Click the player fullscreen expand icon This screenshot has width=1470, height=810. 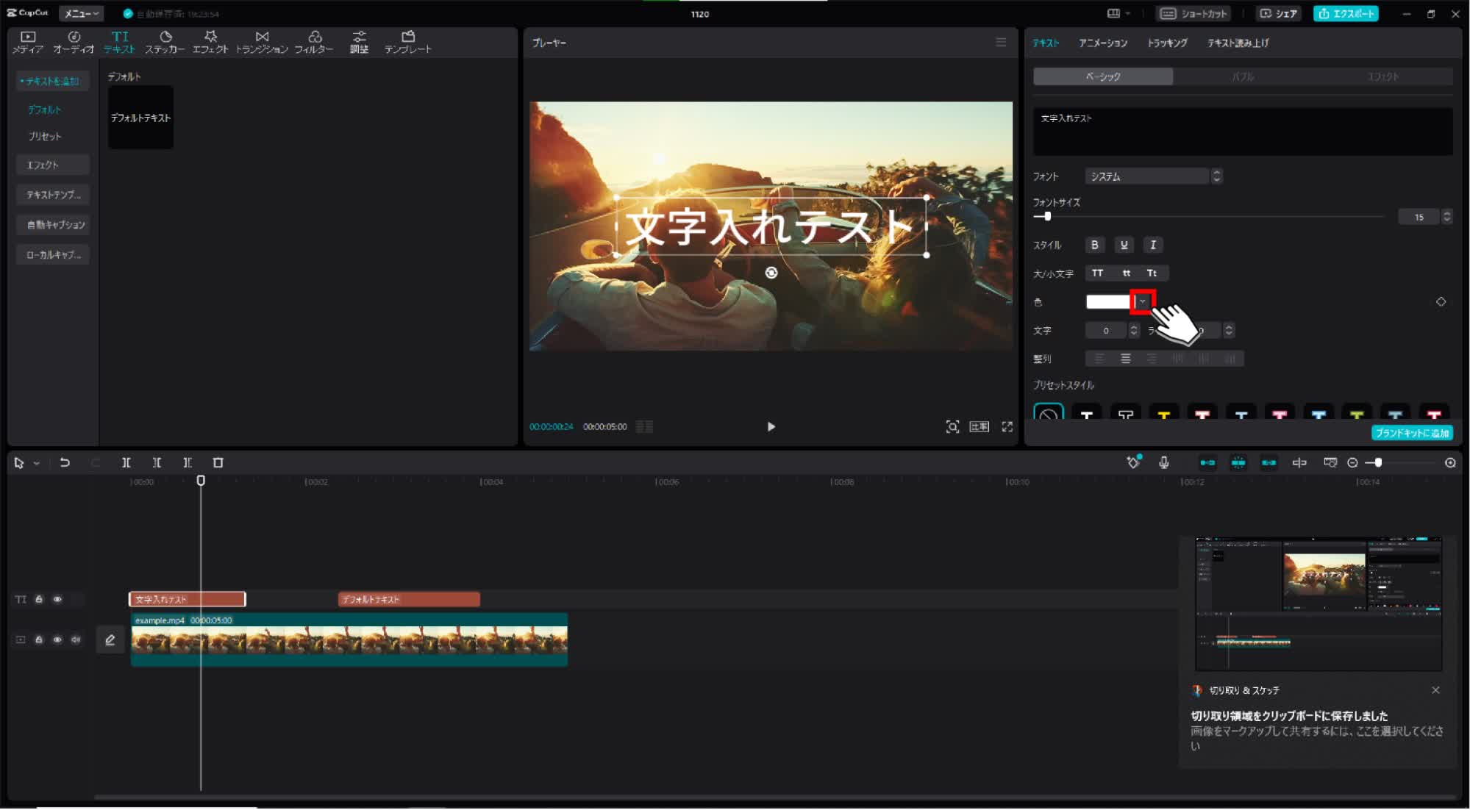click(1007, 427)
